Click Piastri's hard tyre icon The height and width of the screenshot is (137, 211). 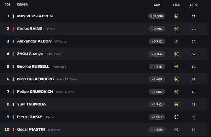pyautogui.click(x=176, y=130)
